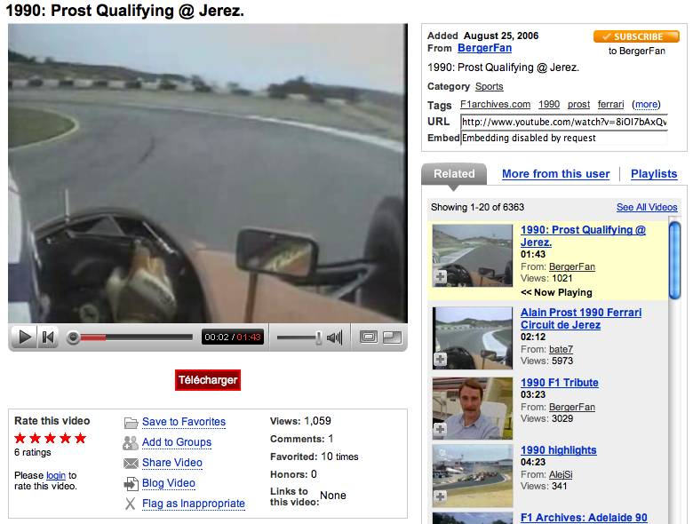This screenshot has height=524, width=693.
Task: Restart video with rewind-to-start button
Action: click(48, 337)
